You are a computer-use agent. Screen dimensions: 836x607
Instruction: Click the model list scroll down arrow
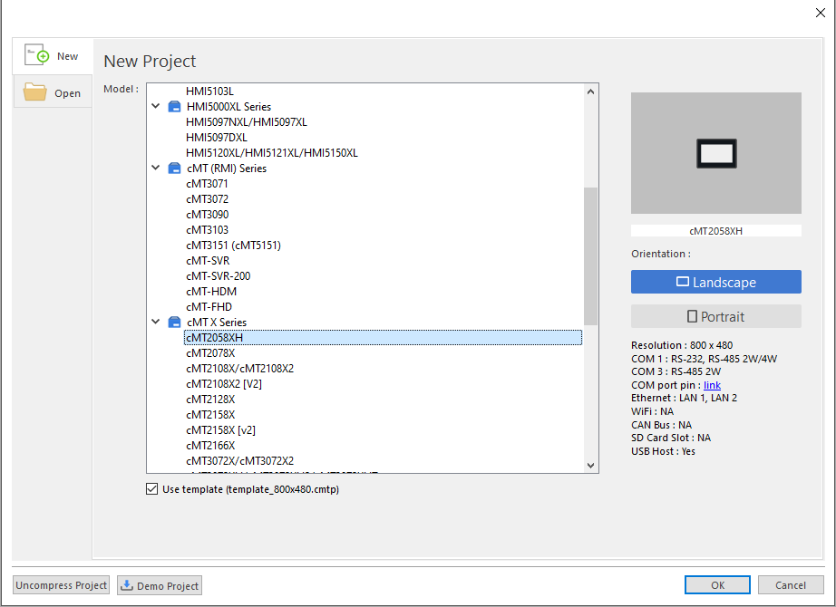click(590, 466)
